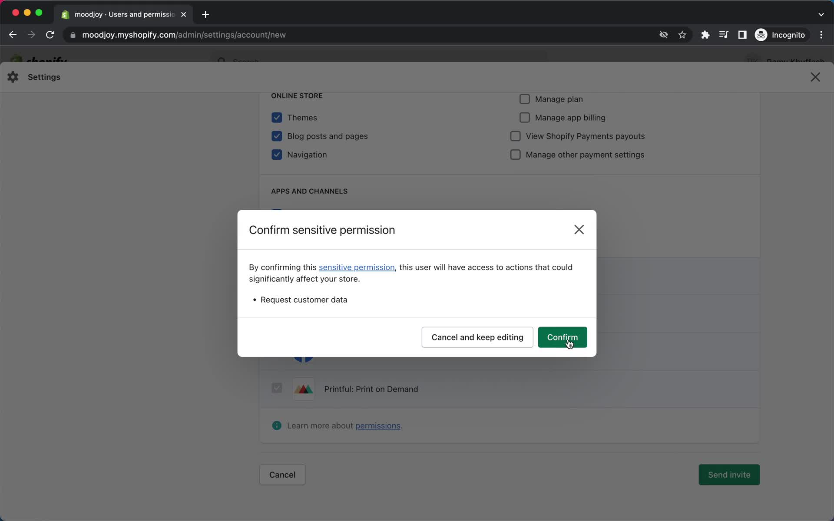Click the Printful app logo
The width and height of the screenshot is (834, 521).
(x=304, y=389)
